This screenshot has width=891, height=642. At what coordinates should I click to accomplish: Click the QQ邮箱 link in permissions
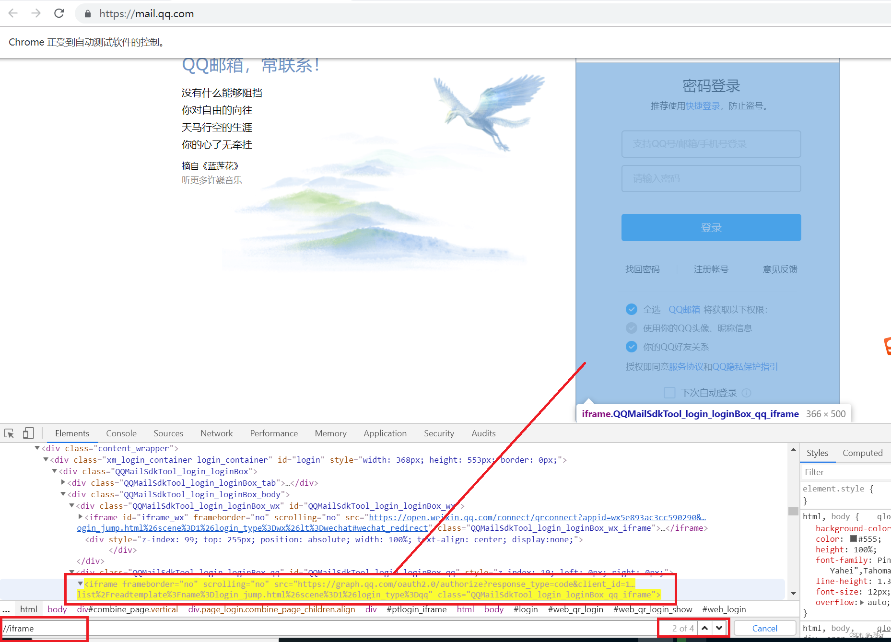pyautogui.click(x=684, y=310)
